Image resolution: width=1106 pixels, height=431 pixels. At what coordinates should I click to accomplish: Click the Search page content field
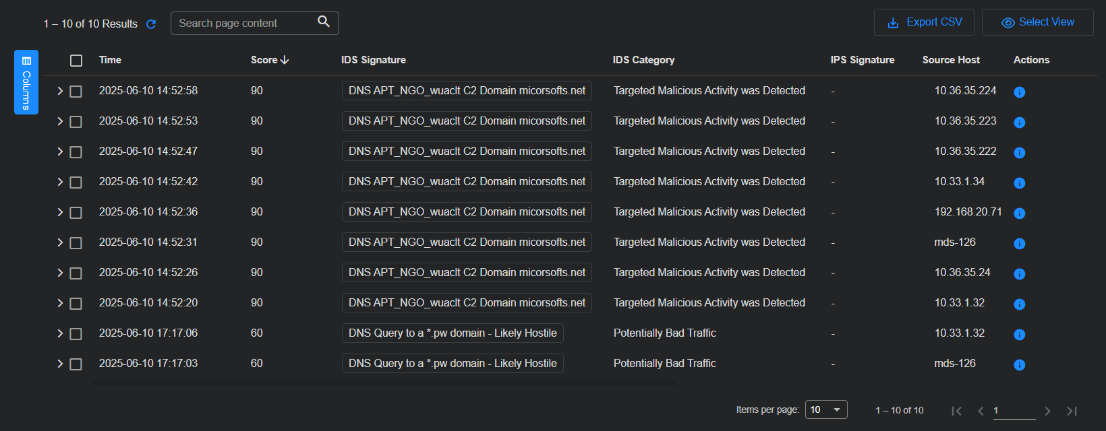pyautogui.click(x=243, y=24)
